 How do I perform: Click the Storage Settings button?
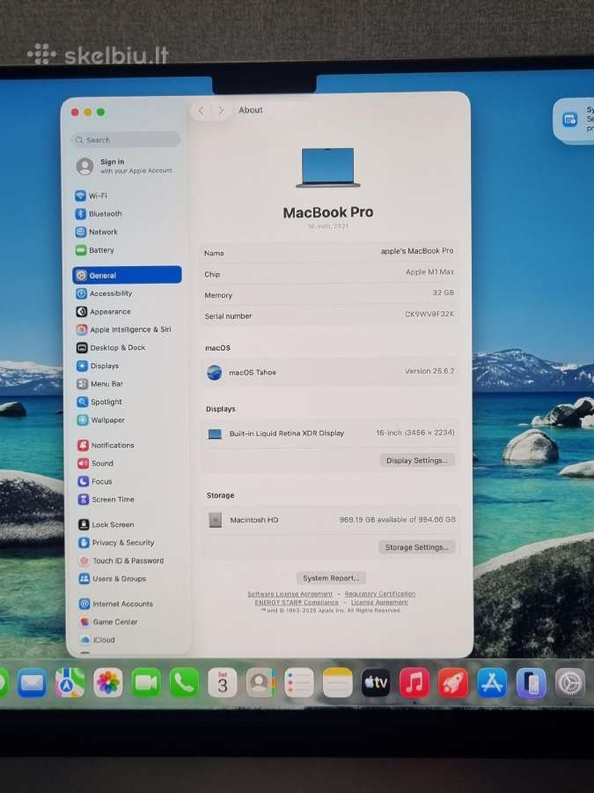[417, 547]
